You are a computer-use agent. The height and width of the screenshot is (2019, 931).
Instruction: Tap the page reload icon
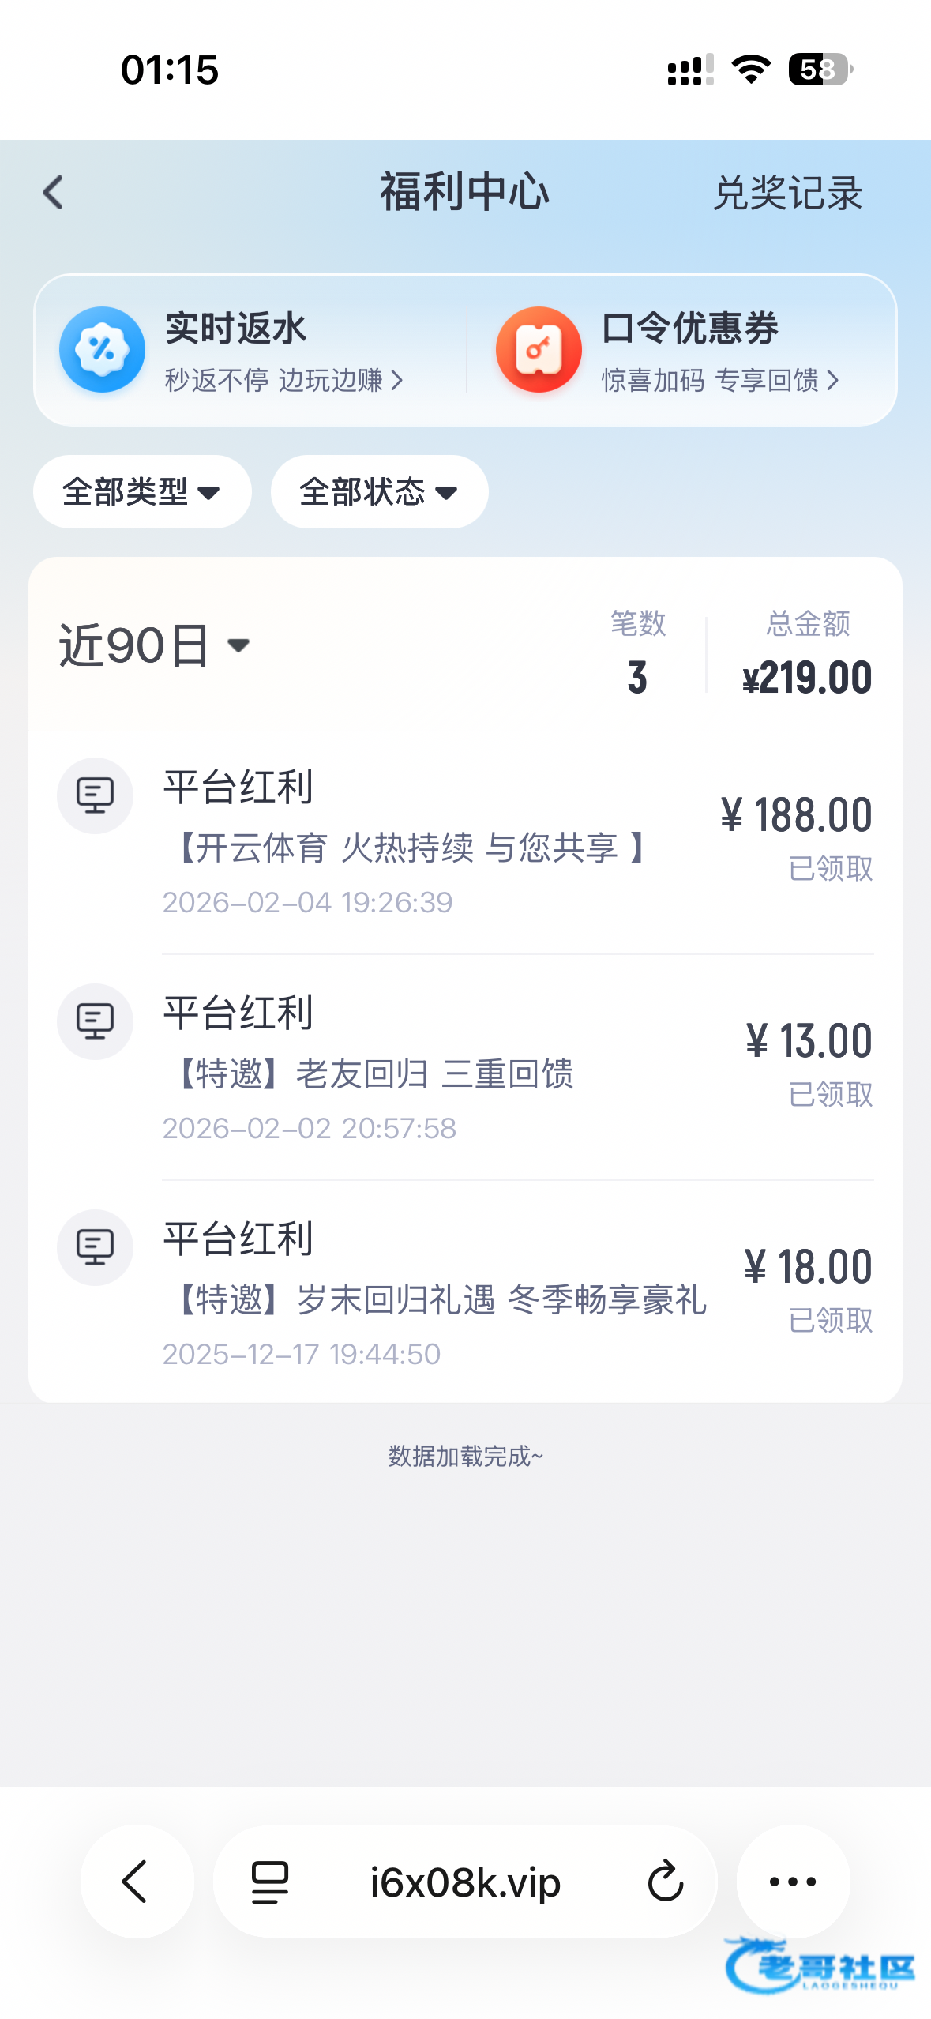pyautogui.click(x=665, y=1881)
